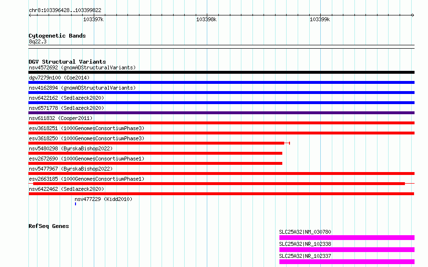Click the nsv4162894 gnomAD variant label
Image resolution: width=428 pixels, height=267 pixels.
tap(82, 88)
